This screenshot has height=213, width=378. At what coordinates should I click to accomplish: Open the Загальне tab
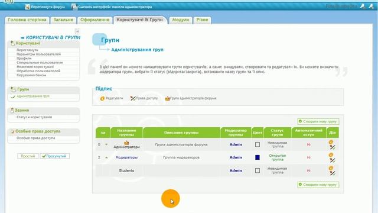click(x=63, y=20)
